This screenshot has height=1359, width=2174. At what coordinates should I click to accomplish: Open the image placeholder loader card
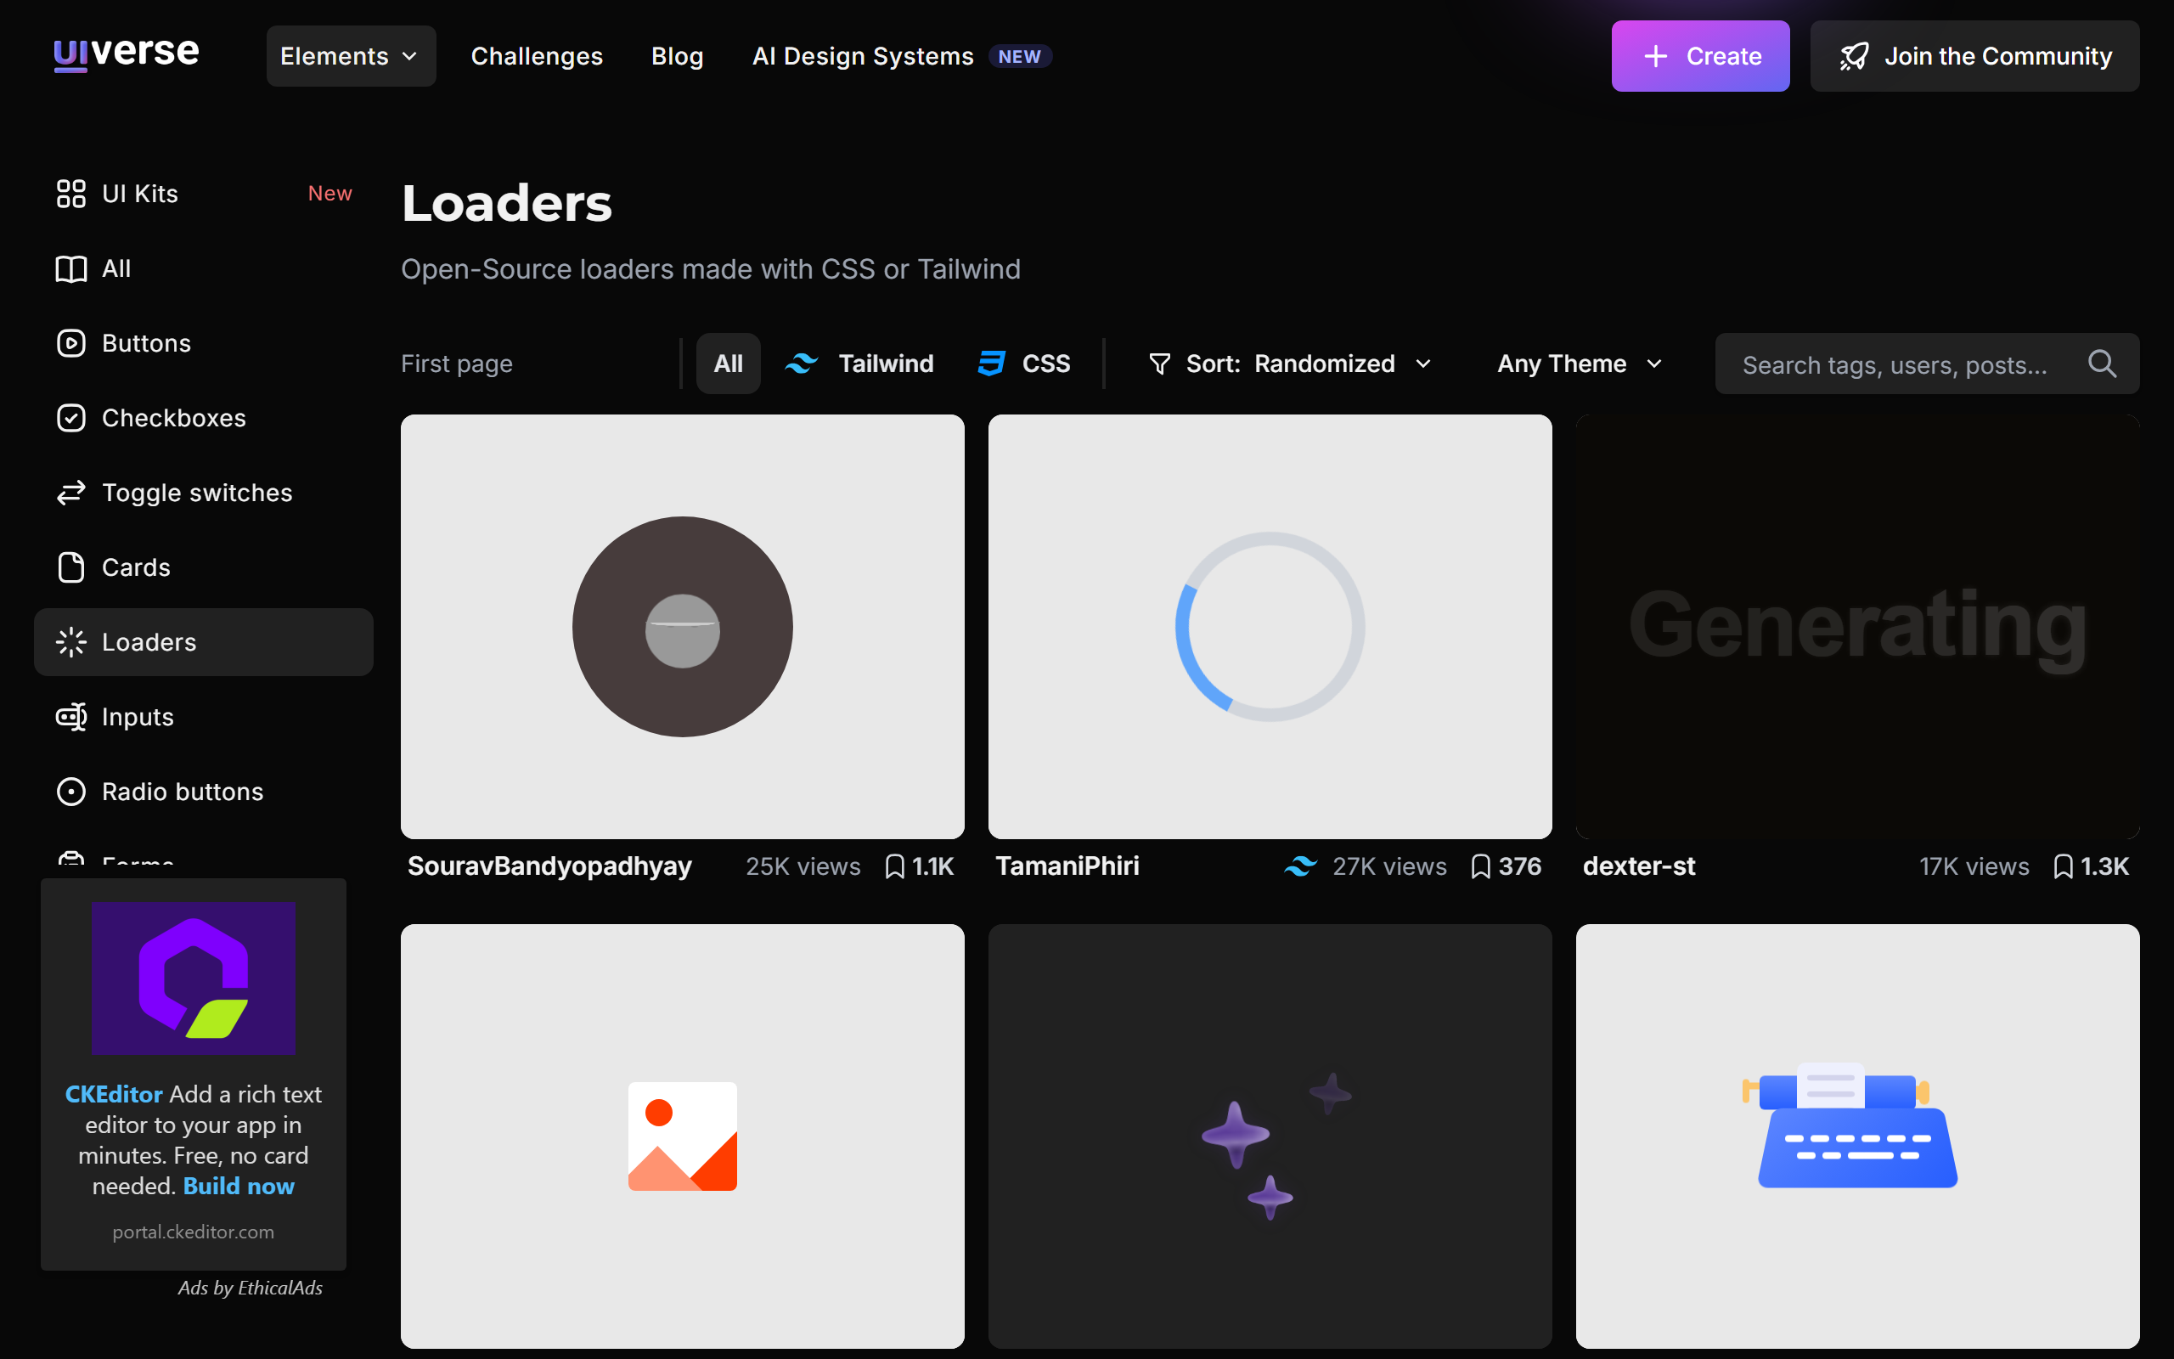point(683,1136)
